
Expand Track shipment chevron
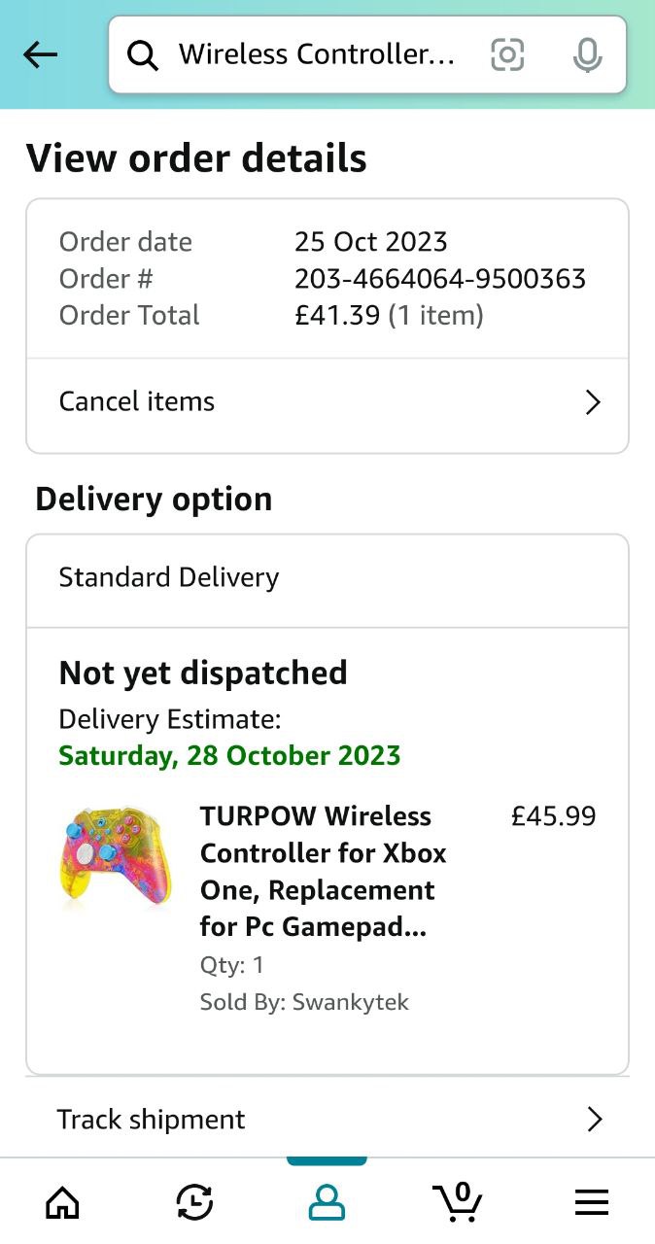595,1120
